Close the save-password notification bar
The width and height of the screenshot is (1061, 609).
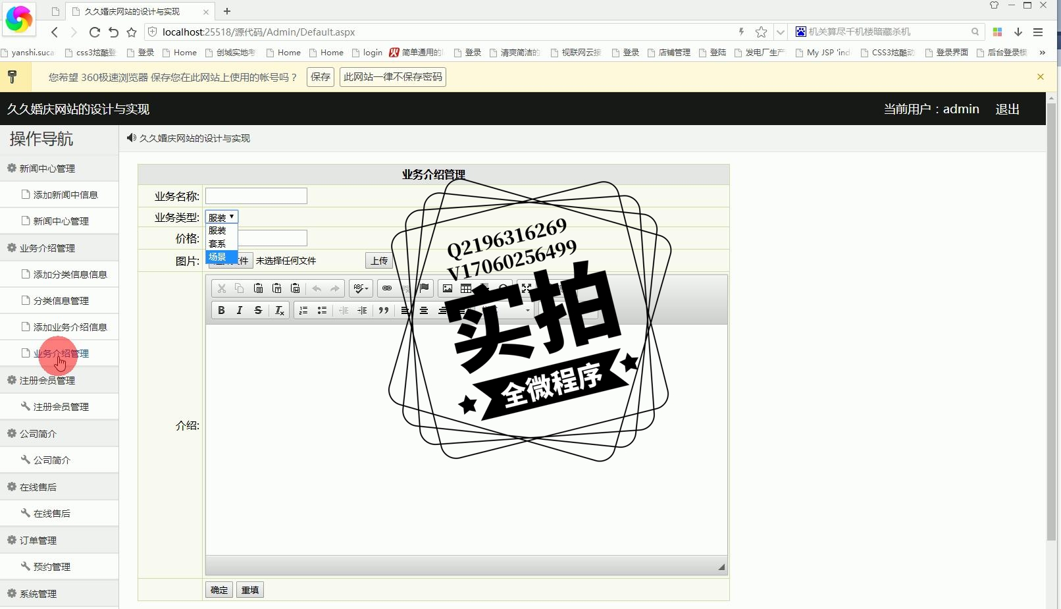coord(1041,77)
